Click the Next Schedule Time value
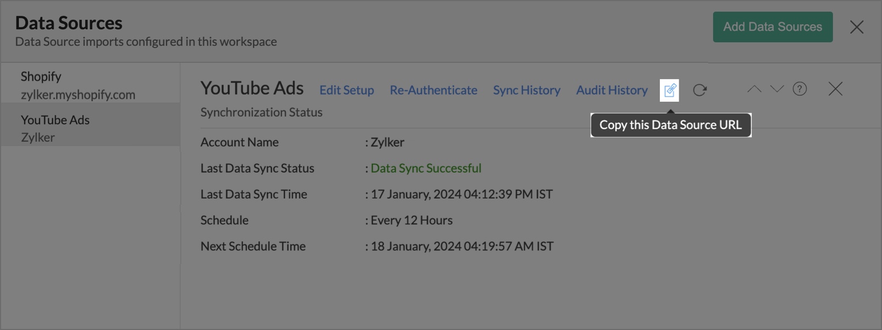Viewport: 882px width, 330px height. pyautogui.click(x=462, y=246)
